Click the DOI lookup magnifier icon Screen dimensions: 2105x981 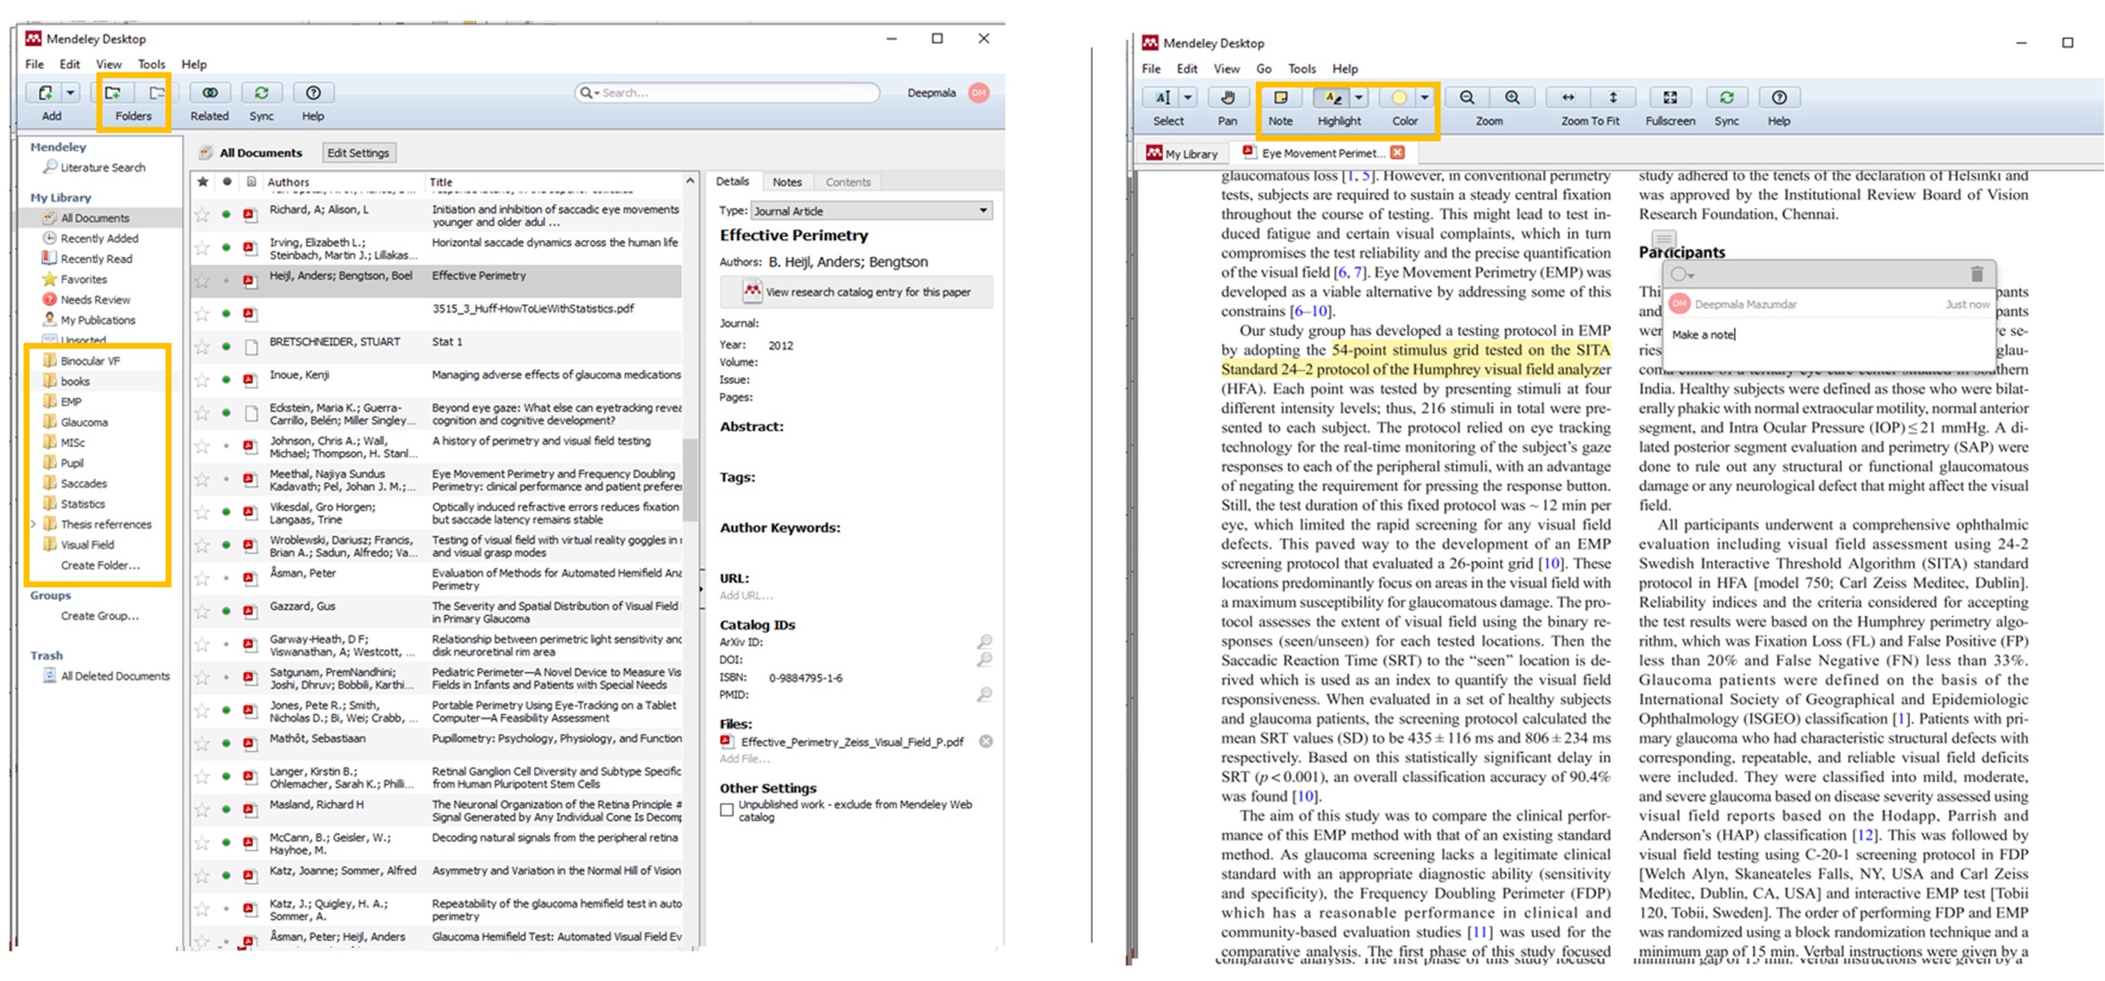(985, 659)
